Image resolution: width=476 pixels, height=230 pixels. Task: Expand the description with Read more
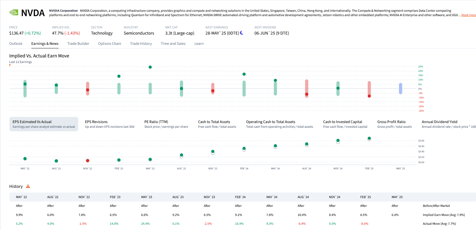tap(468, 15)
